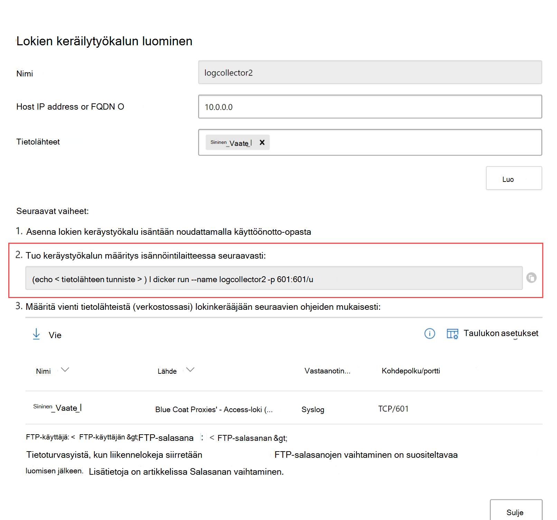Open the Taulukon asetukset text link
557x520 pixels.
(501, 333)
